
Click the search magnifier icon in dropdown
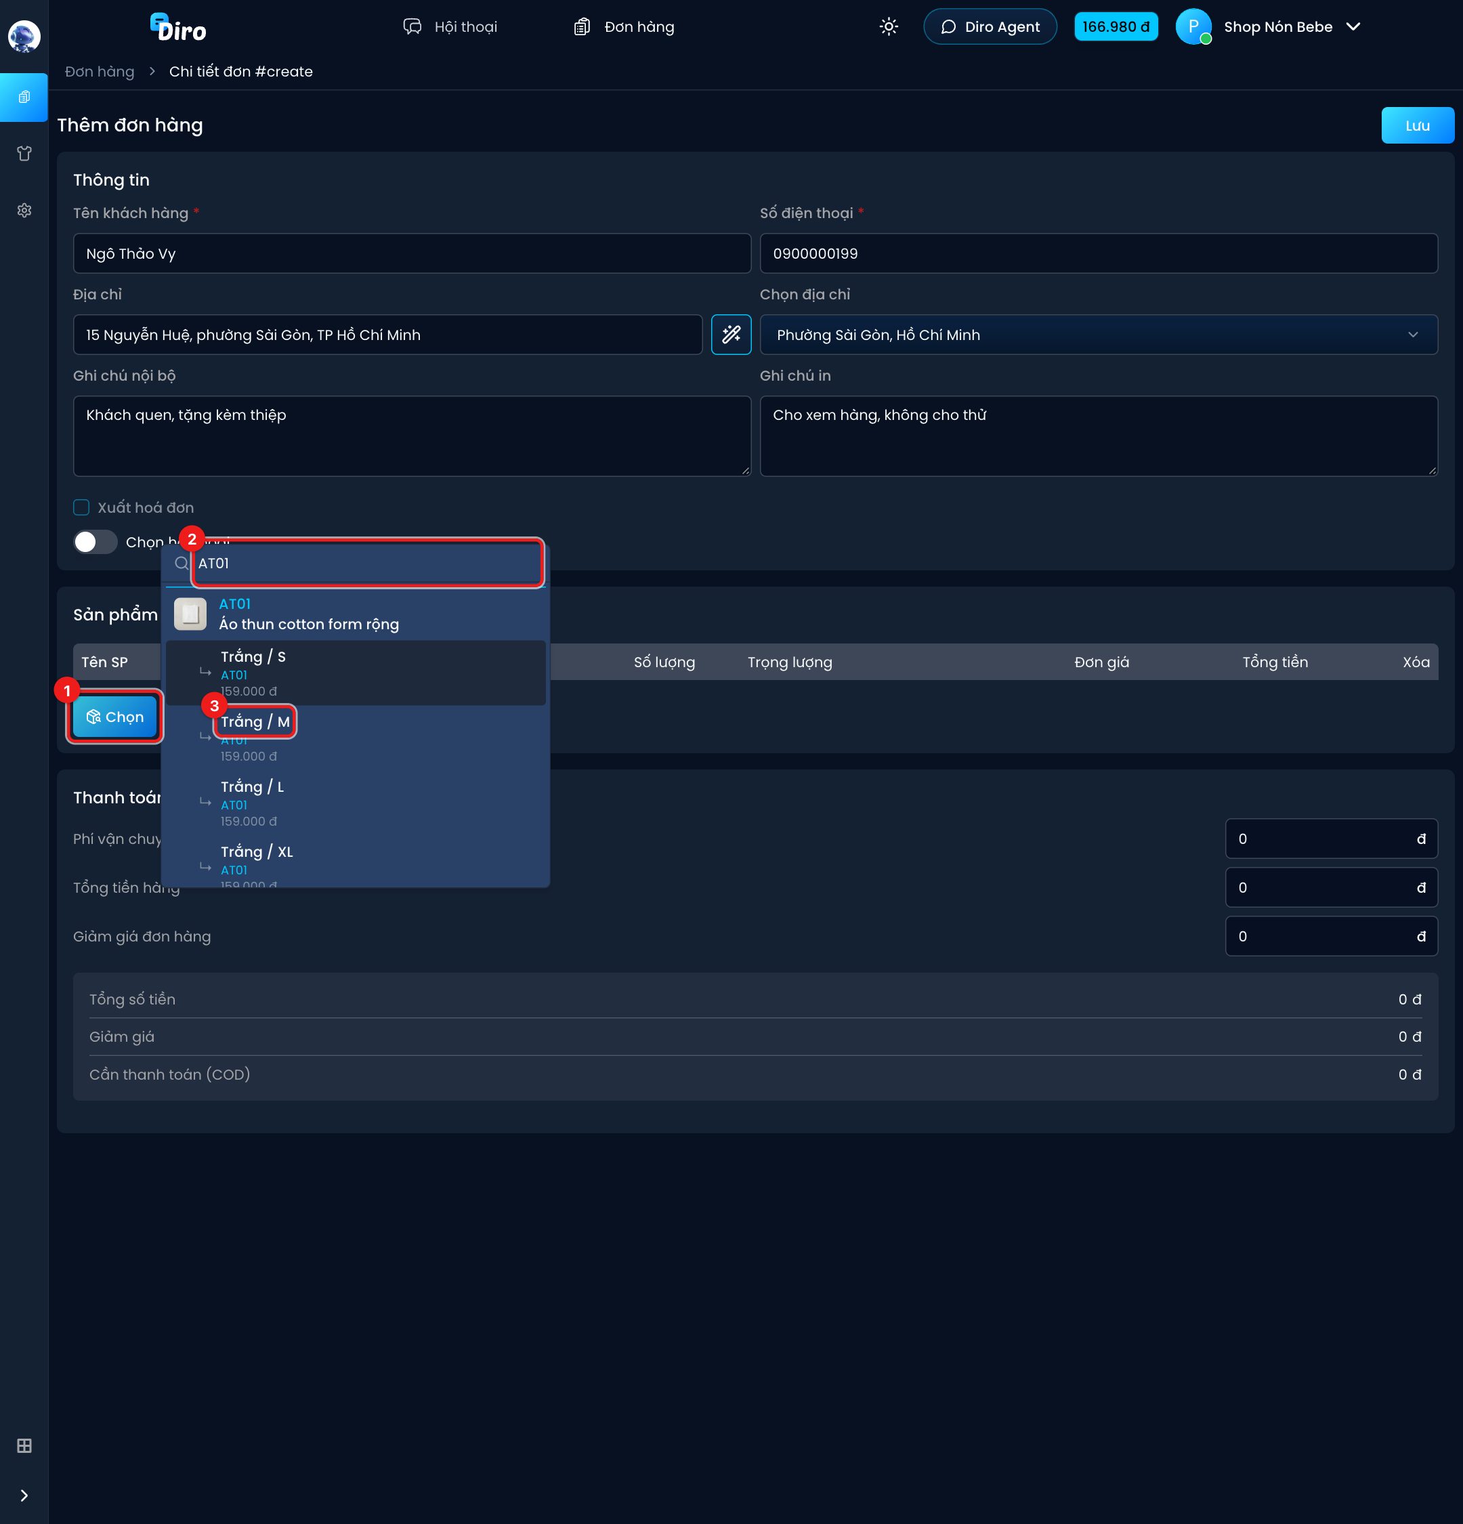(181, 563)
